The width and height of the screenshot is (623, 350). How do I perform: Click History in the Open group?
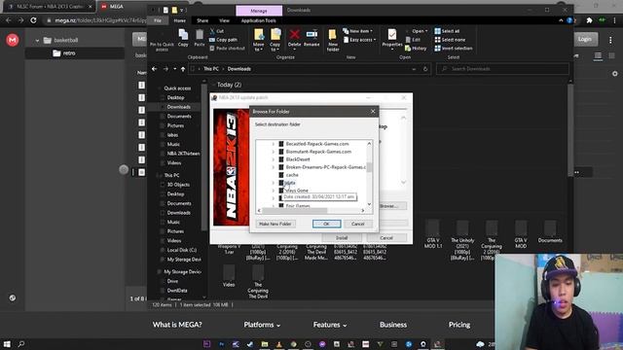416,49
